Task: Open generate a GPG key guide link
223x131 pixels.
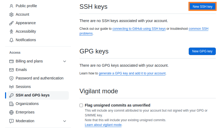Action: pyautogui.click(x=132, y=73)
